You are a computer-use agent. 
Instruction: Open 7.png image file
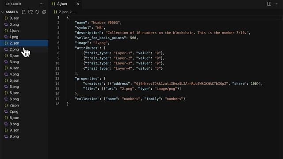coord(24,112)
